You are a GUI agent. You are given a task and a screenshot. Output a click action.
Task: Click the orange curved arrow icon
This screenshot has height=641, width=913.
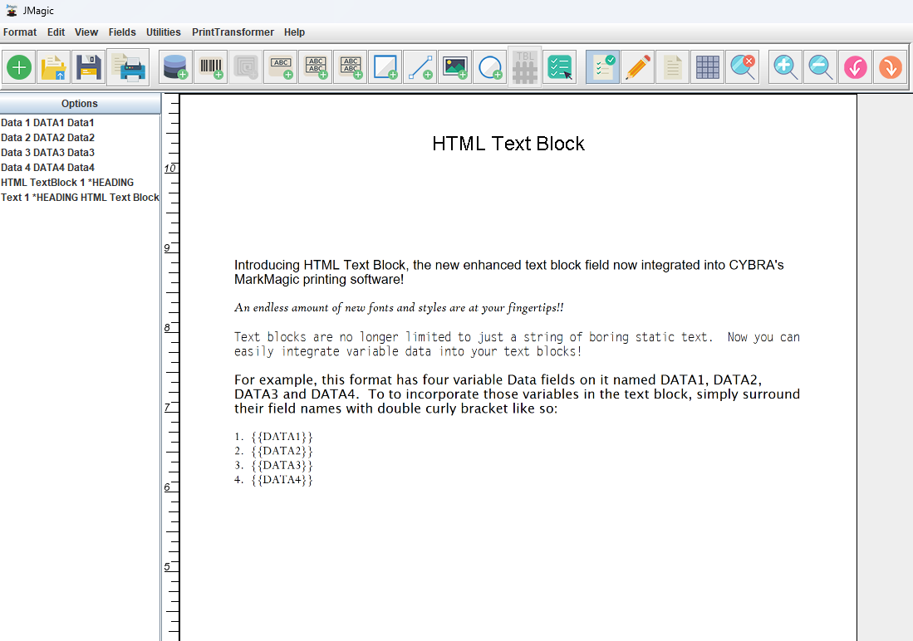tap(891, 67)
